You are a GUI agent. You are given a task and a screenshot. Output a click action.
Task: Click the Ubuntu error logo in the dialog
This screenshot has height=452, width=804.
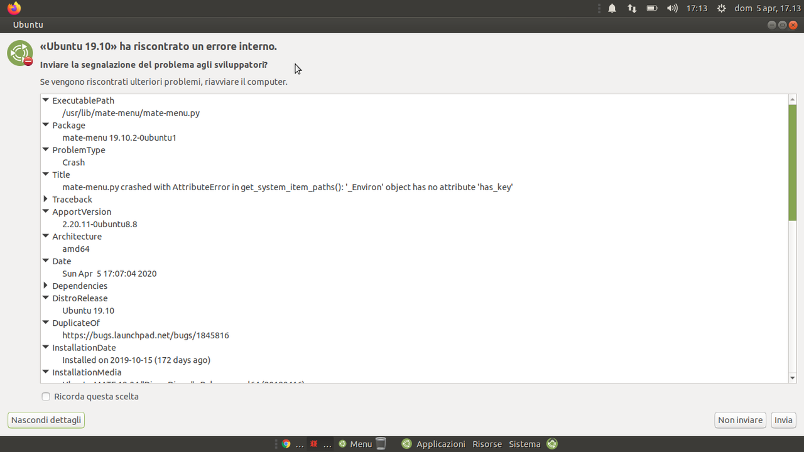(x=20, y=53)
